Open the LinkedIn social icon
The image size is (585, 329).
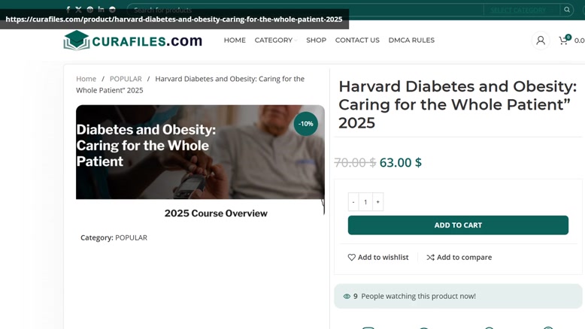click(101, 9)
